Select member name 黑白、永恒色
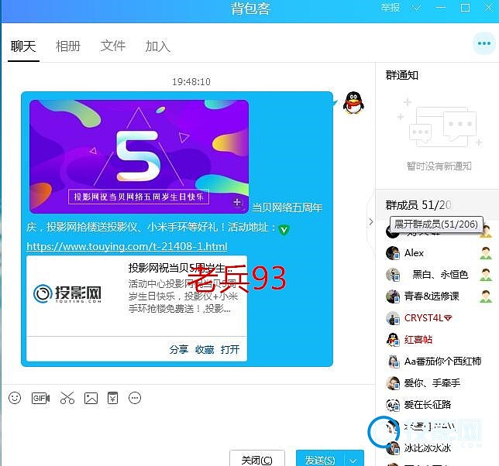The image size is (499, 466). [440, 275]
